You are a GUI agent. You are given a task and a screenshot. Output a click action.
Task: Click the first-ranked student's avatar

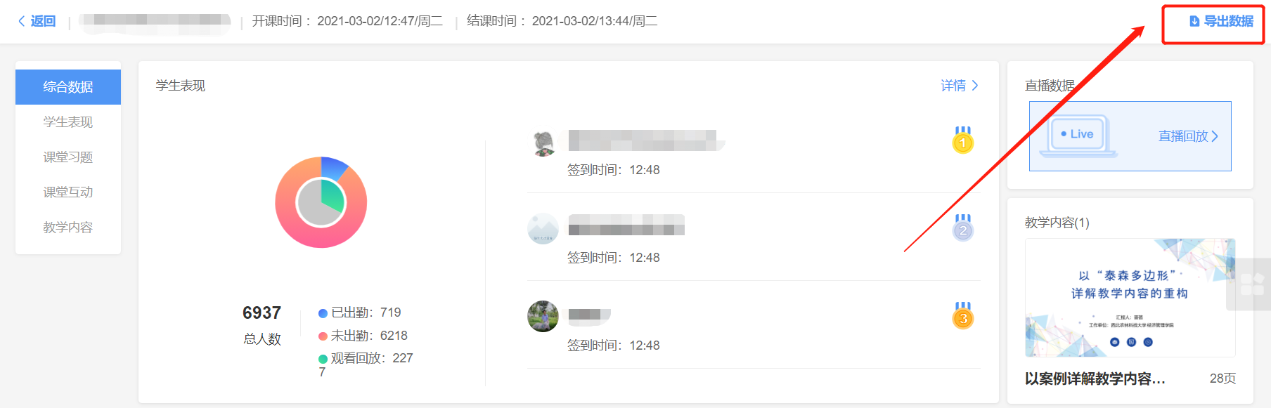543,143
